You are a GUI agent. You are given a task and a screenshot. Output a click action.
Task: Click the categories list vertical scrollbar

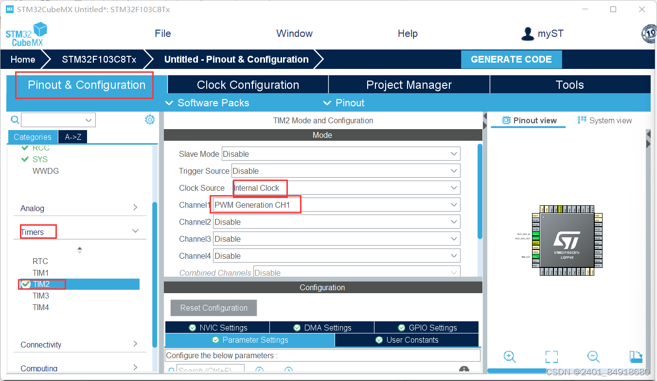[155, 274]
